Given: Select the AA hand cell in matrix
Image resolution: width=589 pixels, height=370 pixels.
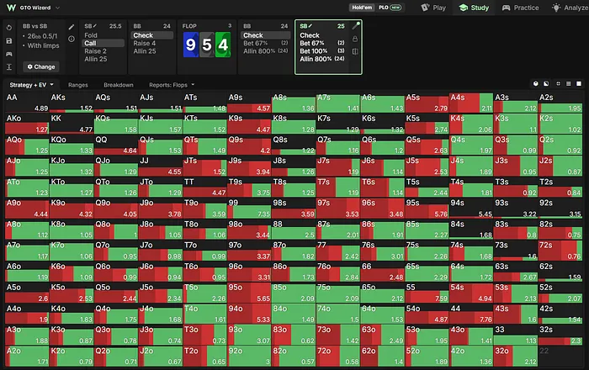Looking at the screenshot, I should (27, 103).
